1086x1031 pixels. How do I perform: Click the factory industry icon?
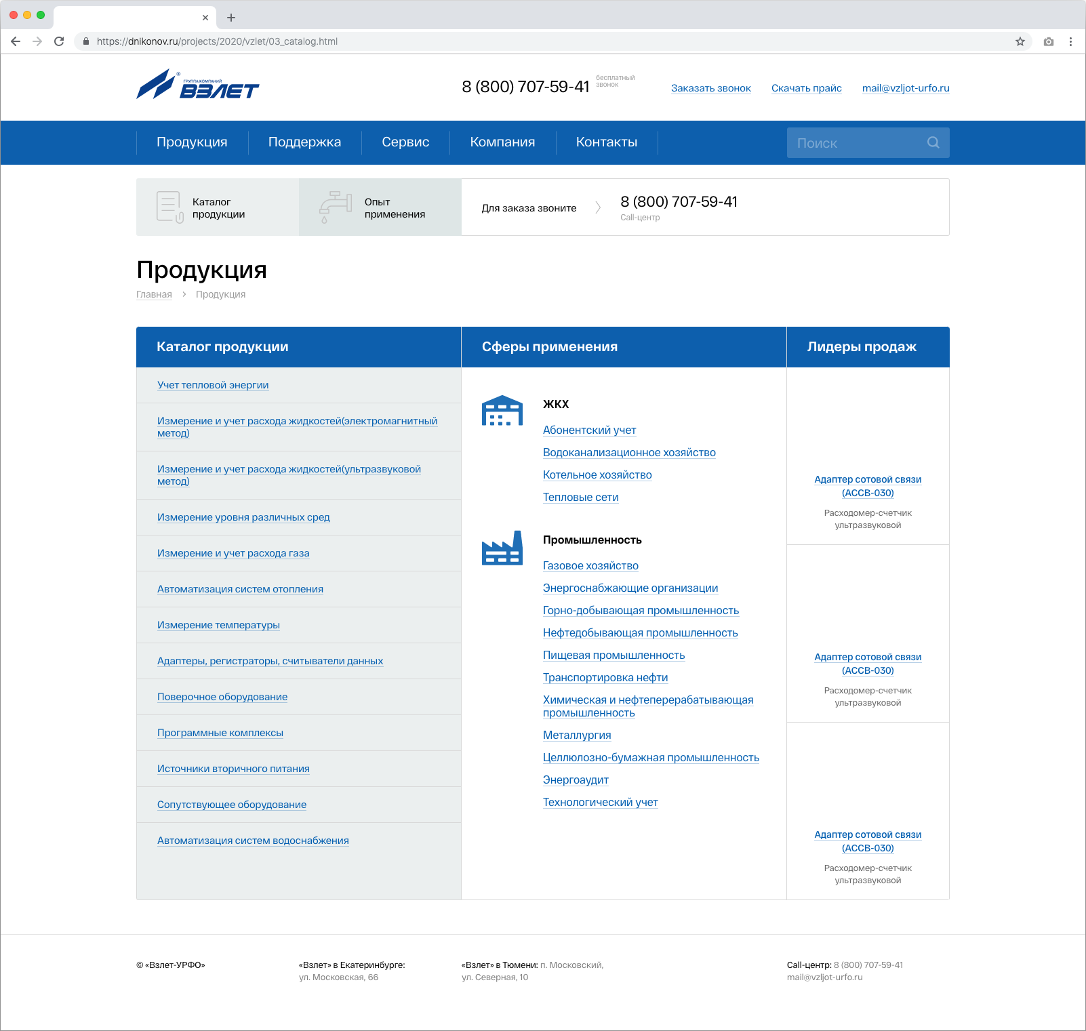pos(502,548)
